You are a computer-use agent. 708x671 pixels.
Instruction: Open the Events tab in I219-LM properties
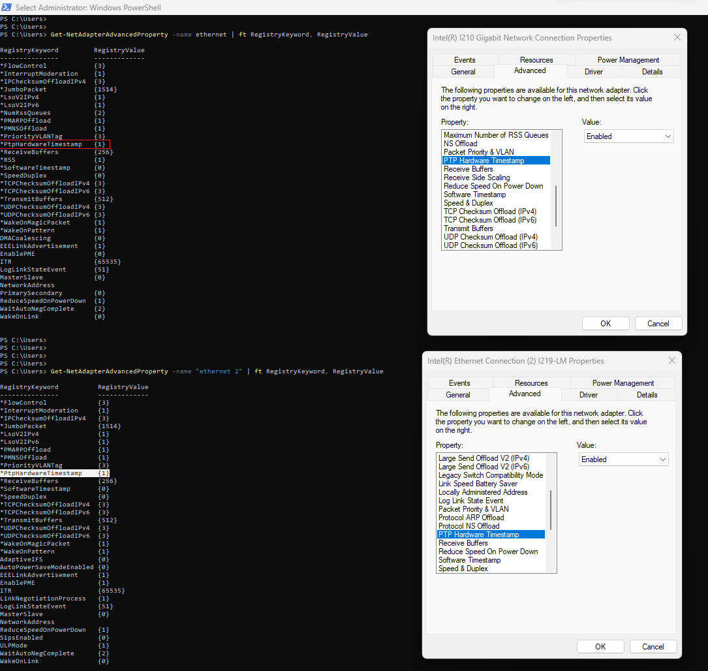click(459, 382)
